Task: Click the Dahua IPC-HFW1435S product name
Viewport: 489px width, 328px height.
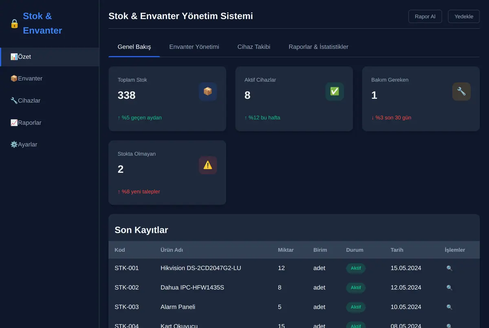Action: (x=192, y=288)
